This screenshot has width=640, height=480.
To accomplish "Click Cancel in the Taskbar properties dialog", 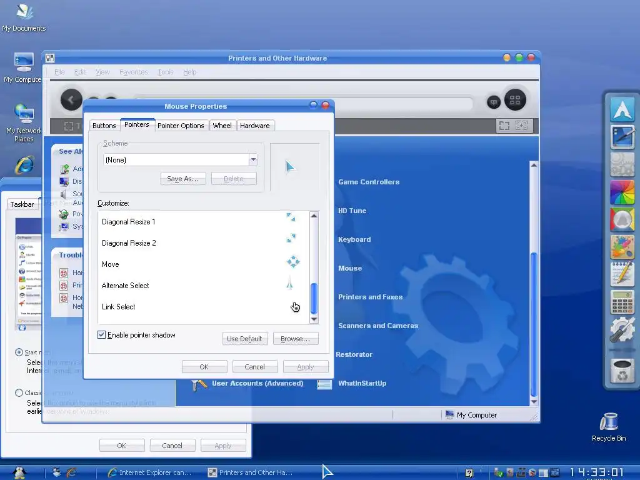I will click(172, 446).
